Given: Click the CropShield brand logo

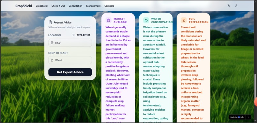Looking at the screenshot, I should pyautogui.click(x=24, y=6).
